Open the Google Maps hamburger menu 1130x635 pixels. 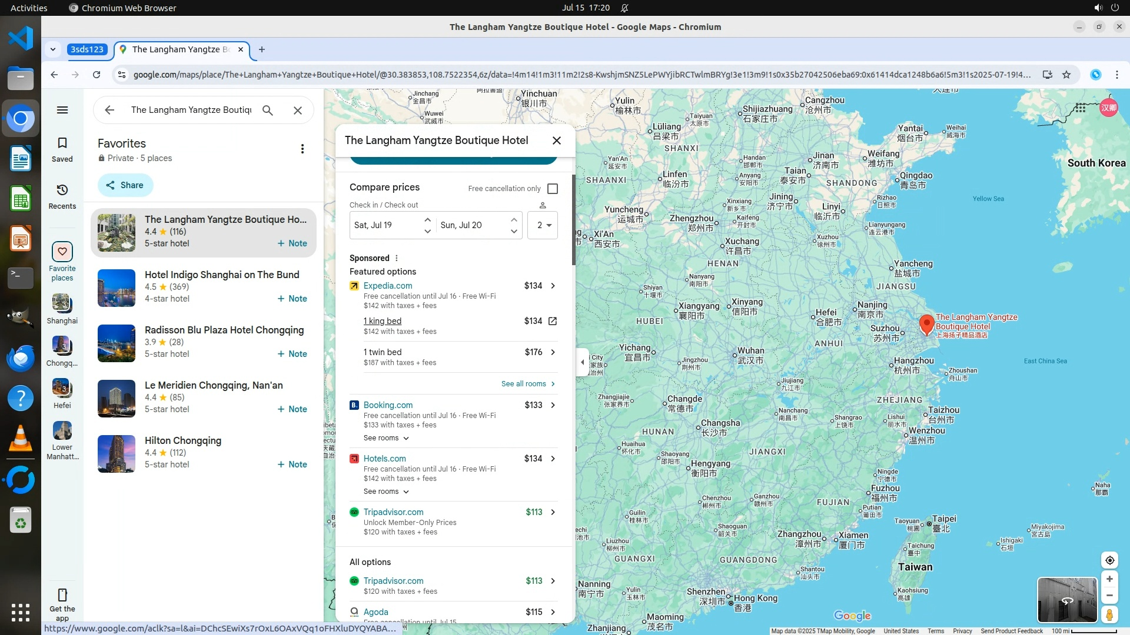(x=62, y=110)
